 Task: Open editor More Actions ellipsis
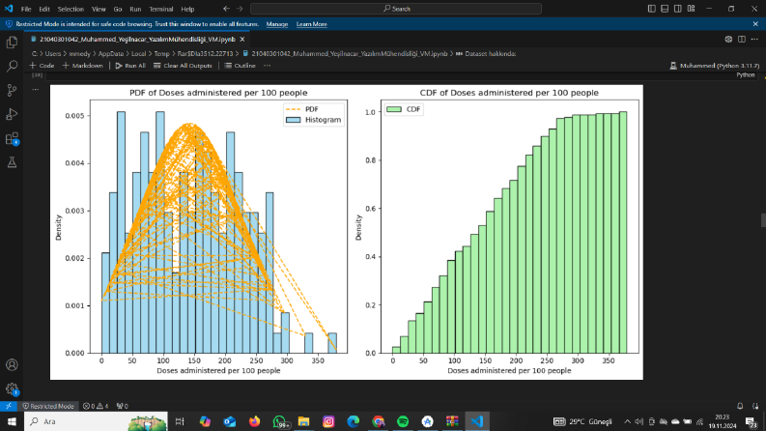tap(754, 39)
